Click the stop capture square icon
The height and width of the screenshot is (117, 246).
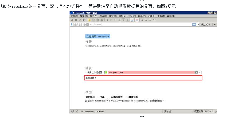pyautogui.click(x=76, y=20)
